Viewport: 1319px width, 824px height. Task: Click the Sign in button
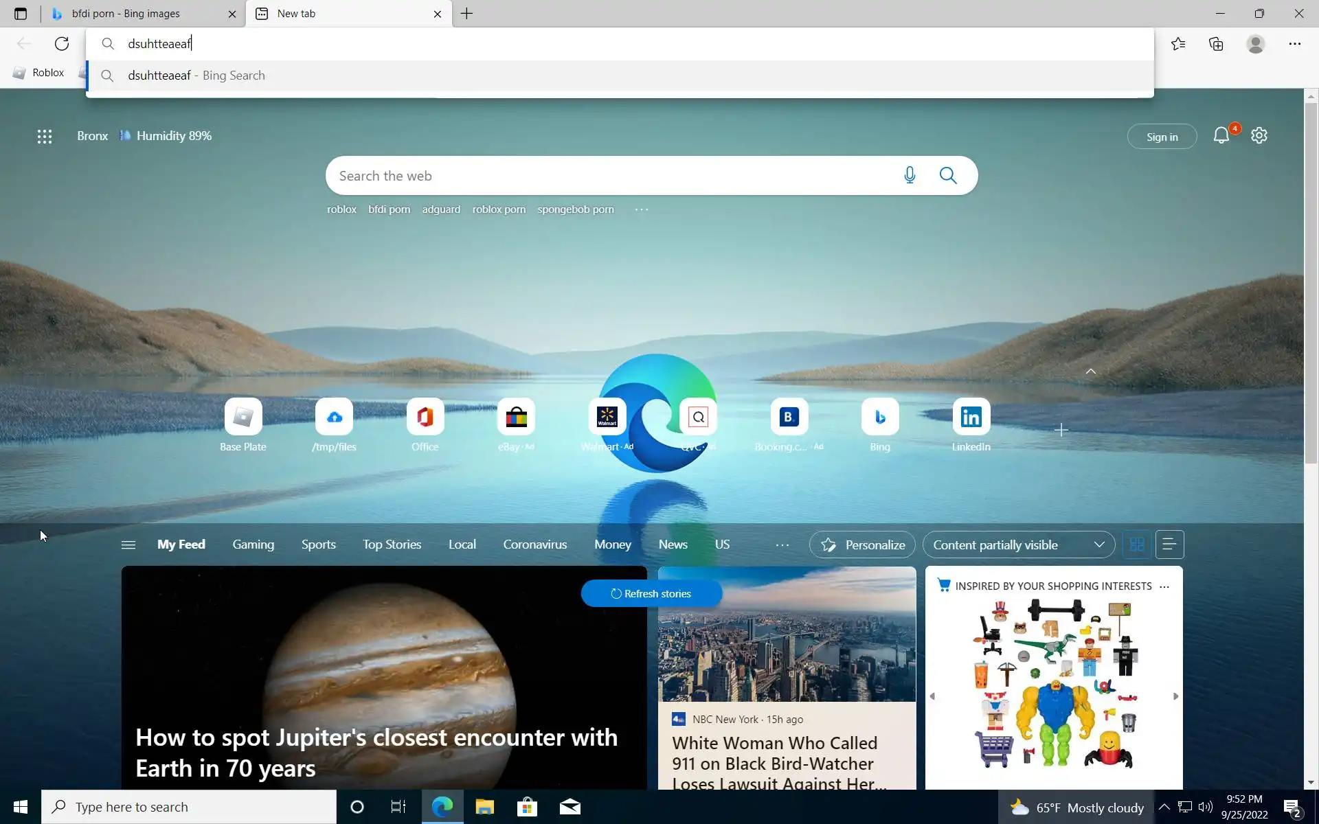click(1162, 137)
